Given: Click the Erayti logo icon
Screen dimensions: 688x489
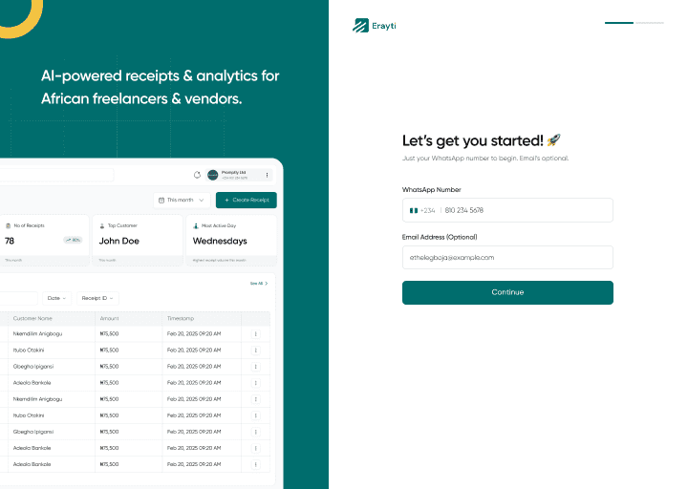Looking at the screenshot, I should (361, 26).
